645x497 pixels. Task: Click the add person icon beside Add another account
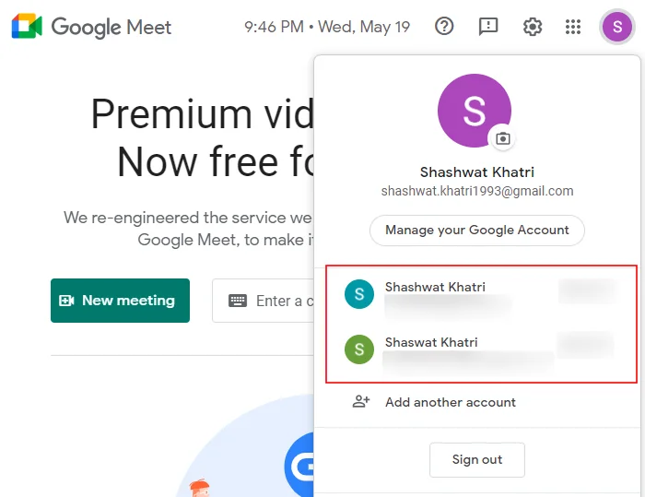pos(361,401)
